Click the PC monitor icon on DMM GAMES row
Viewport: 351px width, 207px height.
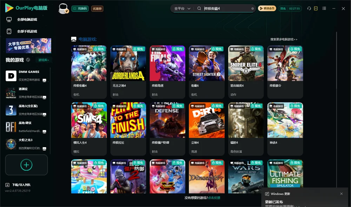click(x=44, y=80)
